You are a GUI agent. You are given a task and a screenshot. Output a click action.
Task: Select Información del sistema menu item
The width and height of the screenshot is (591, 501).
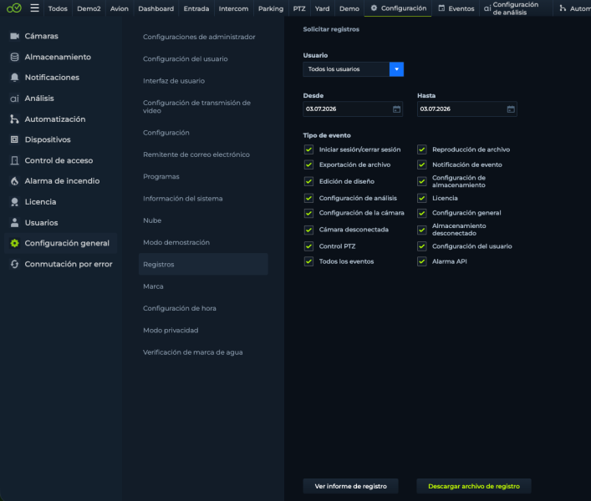(x=183, y=199)
